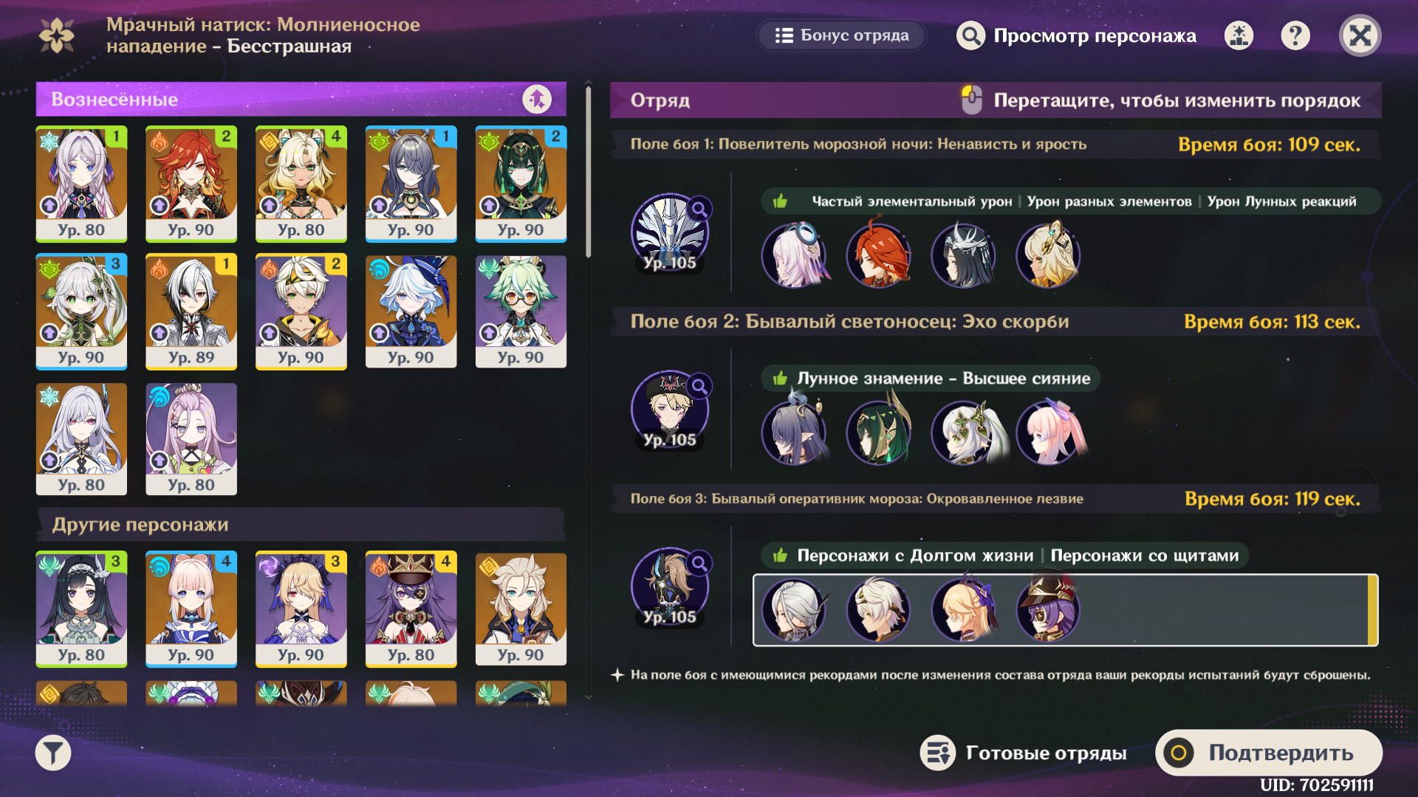Open the filter funnel icon

tap(53, 753)
